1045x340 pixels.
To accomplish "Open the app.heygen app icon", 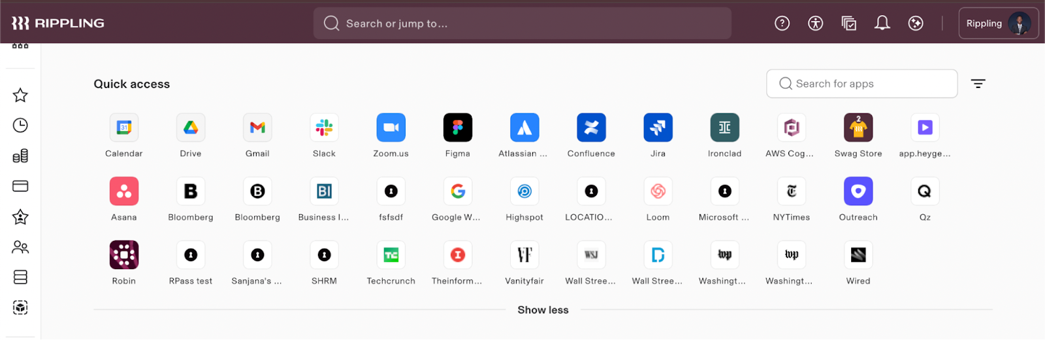I will (x=925, y=128).
